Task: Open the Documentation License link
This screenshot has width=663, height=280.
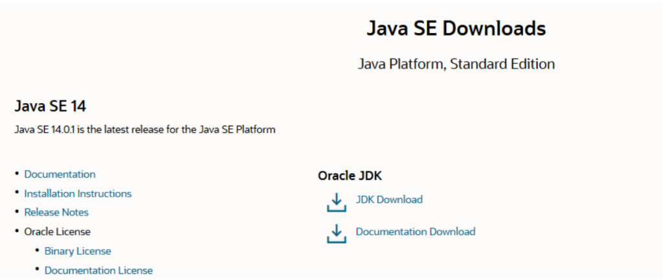Action: (x=98, y=270)
